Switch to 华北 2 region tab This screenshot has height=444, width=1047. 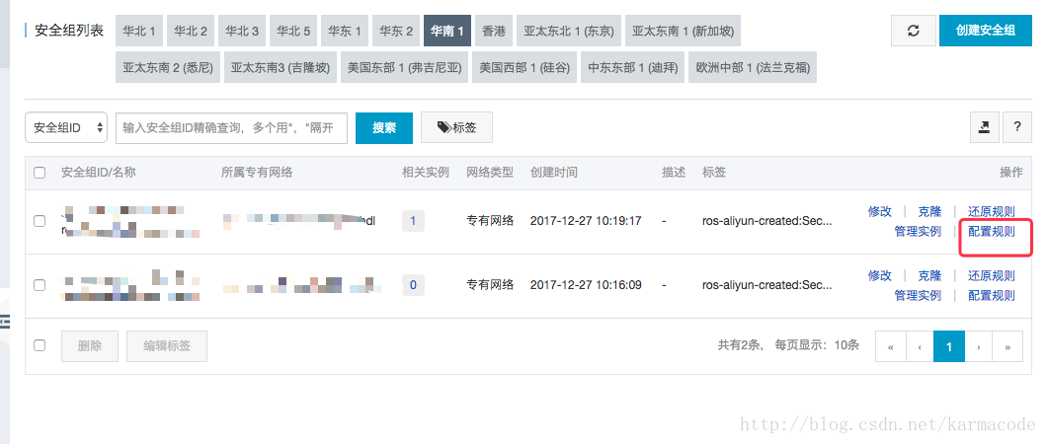(x=191, y=31)
